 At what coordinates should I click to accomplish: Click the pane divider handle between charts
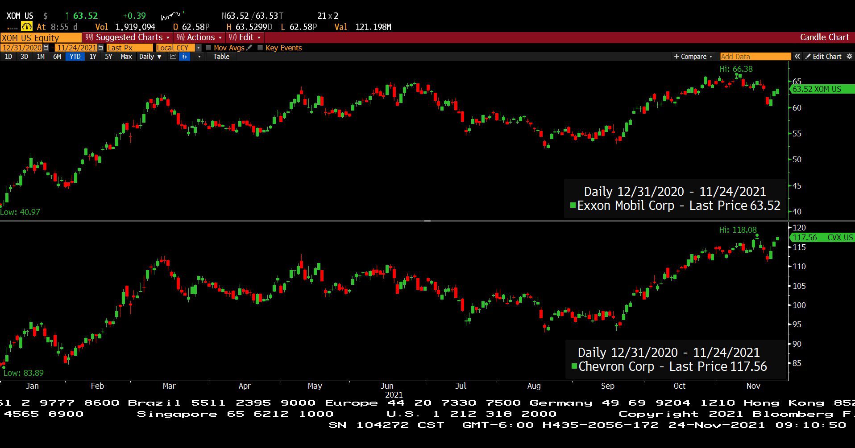tap(427, 221)
